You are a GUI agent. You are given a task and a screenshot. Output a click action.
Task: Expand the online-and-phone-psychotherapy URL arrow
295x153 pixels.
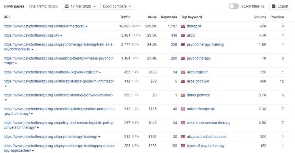point(32,114)
